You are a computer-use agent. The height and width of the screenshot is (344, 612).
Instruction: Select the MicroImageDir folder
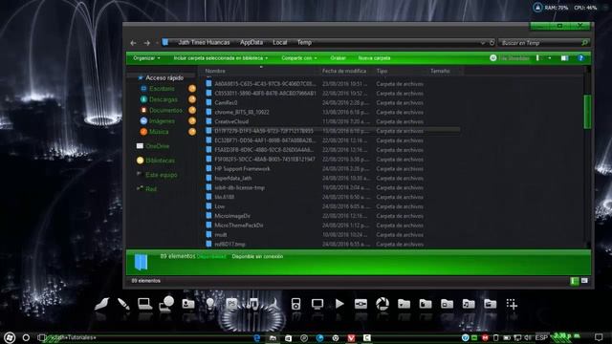[x=232, y=216]
